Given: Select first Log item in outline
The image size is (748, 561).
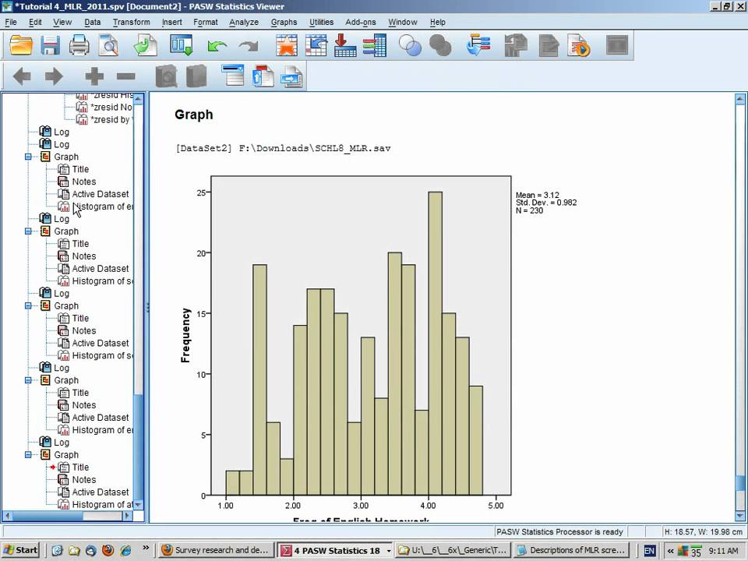Looking at the screenshot, I should 55,132.
